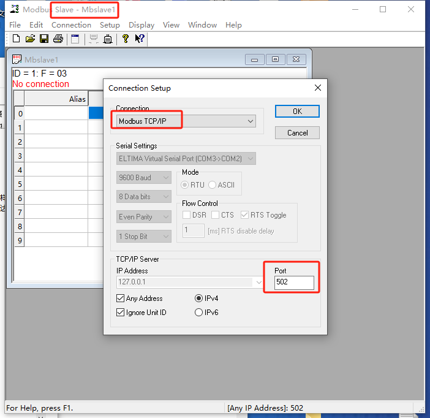Image resolution: width=430 pixels, height=418 pixels.
Task: Open the File menu
Action: [15, 25]
